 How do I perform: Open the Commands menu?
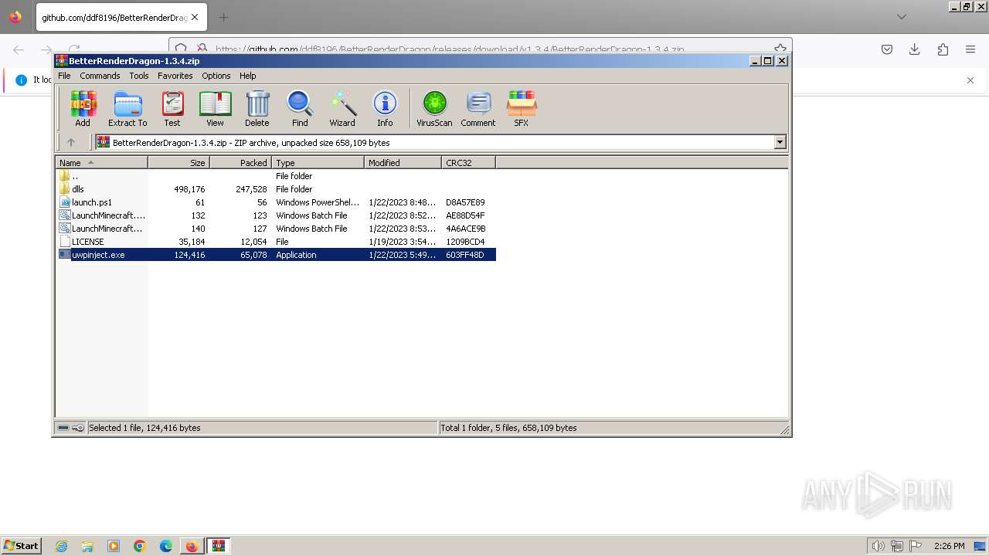[100, 76]
